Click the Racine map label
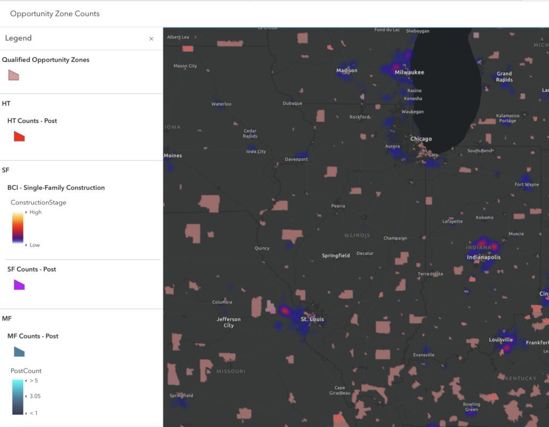 tap(414, 91)
